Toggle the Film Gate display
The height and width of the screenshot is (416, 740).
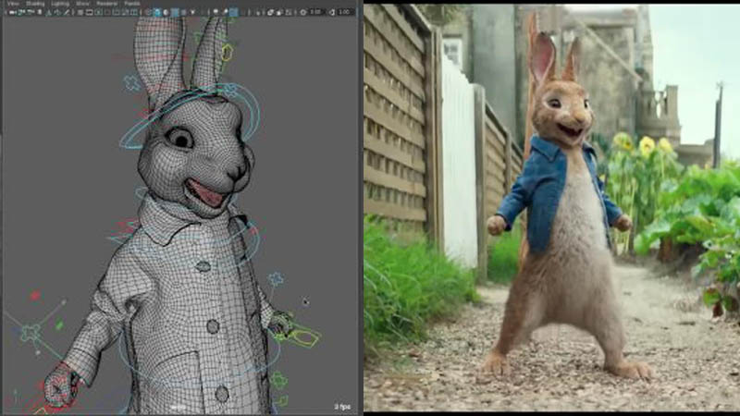tap(89, 12)
